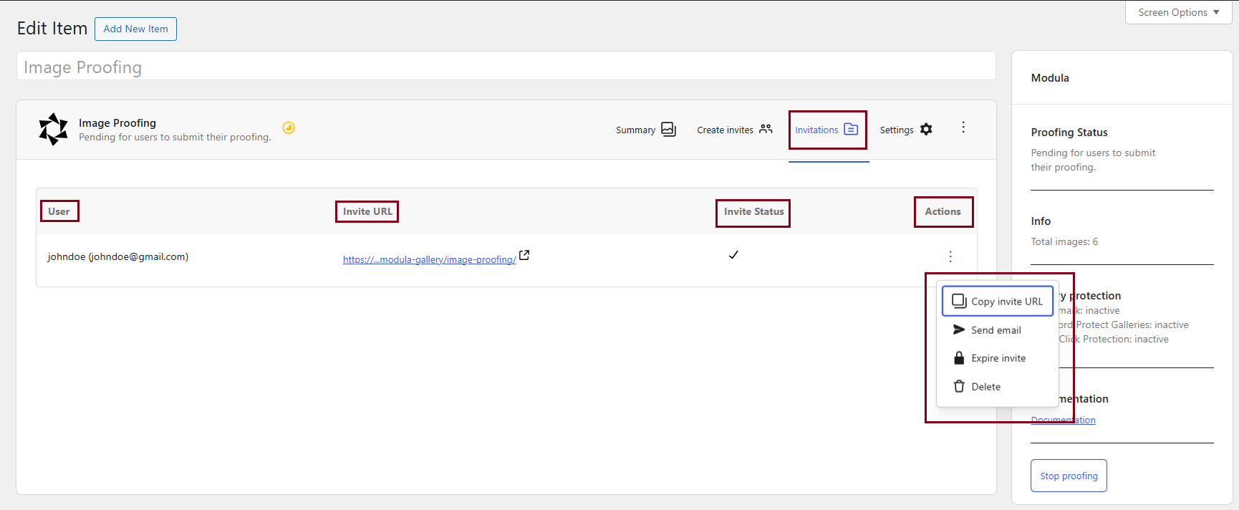Choose Delete from the actions menu
Viewport: 1239px width, 510px height.
(985, 387)
